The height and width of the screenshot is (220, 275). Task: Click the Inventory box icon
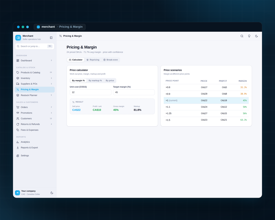point(18,78)
